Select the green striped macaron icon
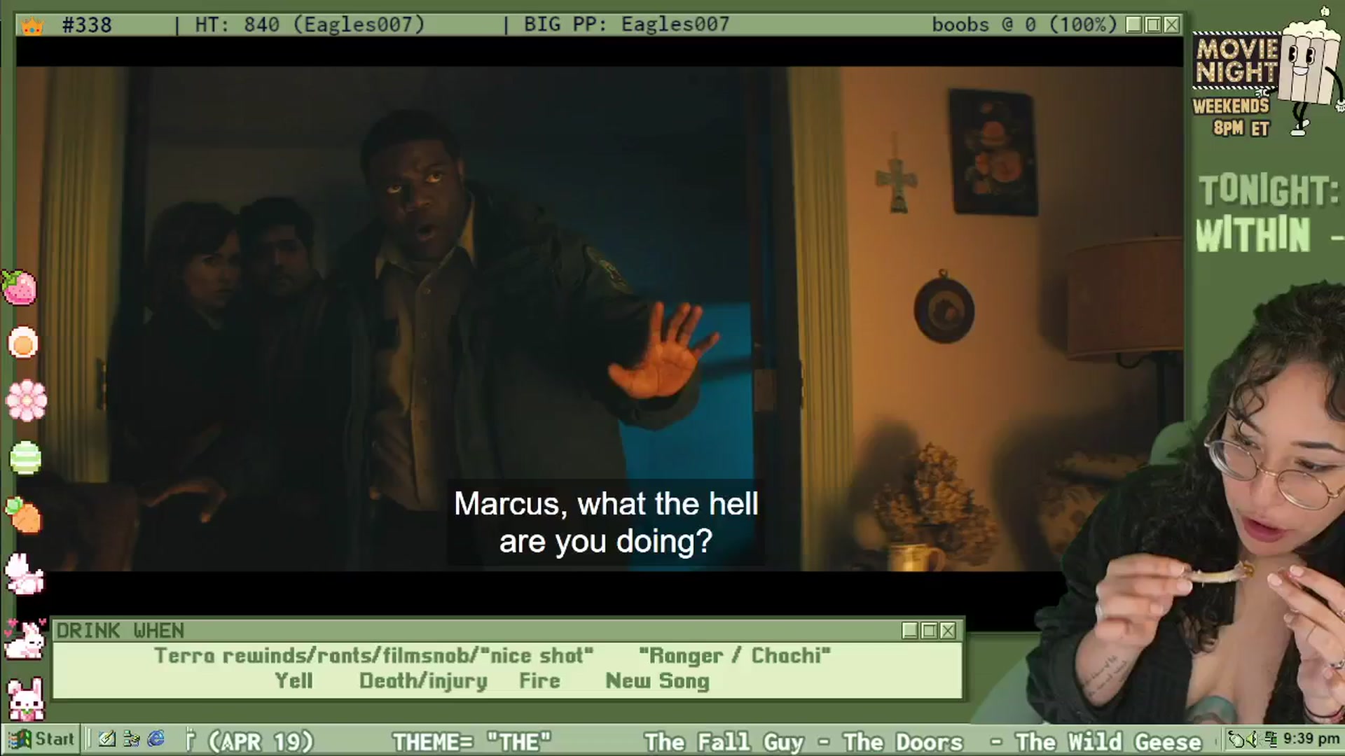The image size is (1345, 756). 26,458
